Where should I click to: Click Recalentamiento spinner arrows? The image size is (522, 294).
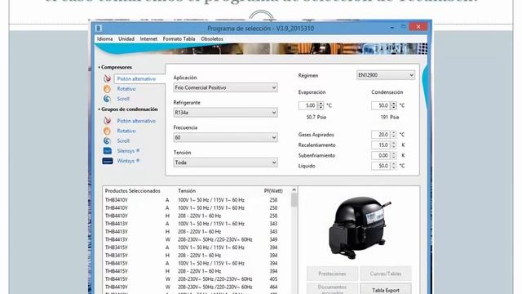[393, 145]
